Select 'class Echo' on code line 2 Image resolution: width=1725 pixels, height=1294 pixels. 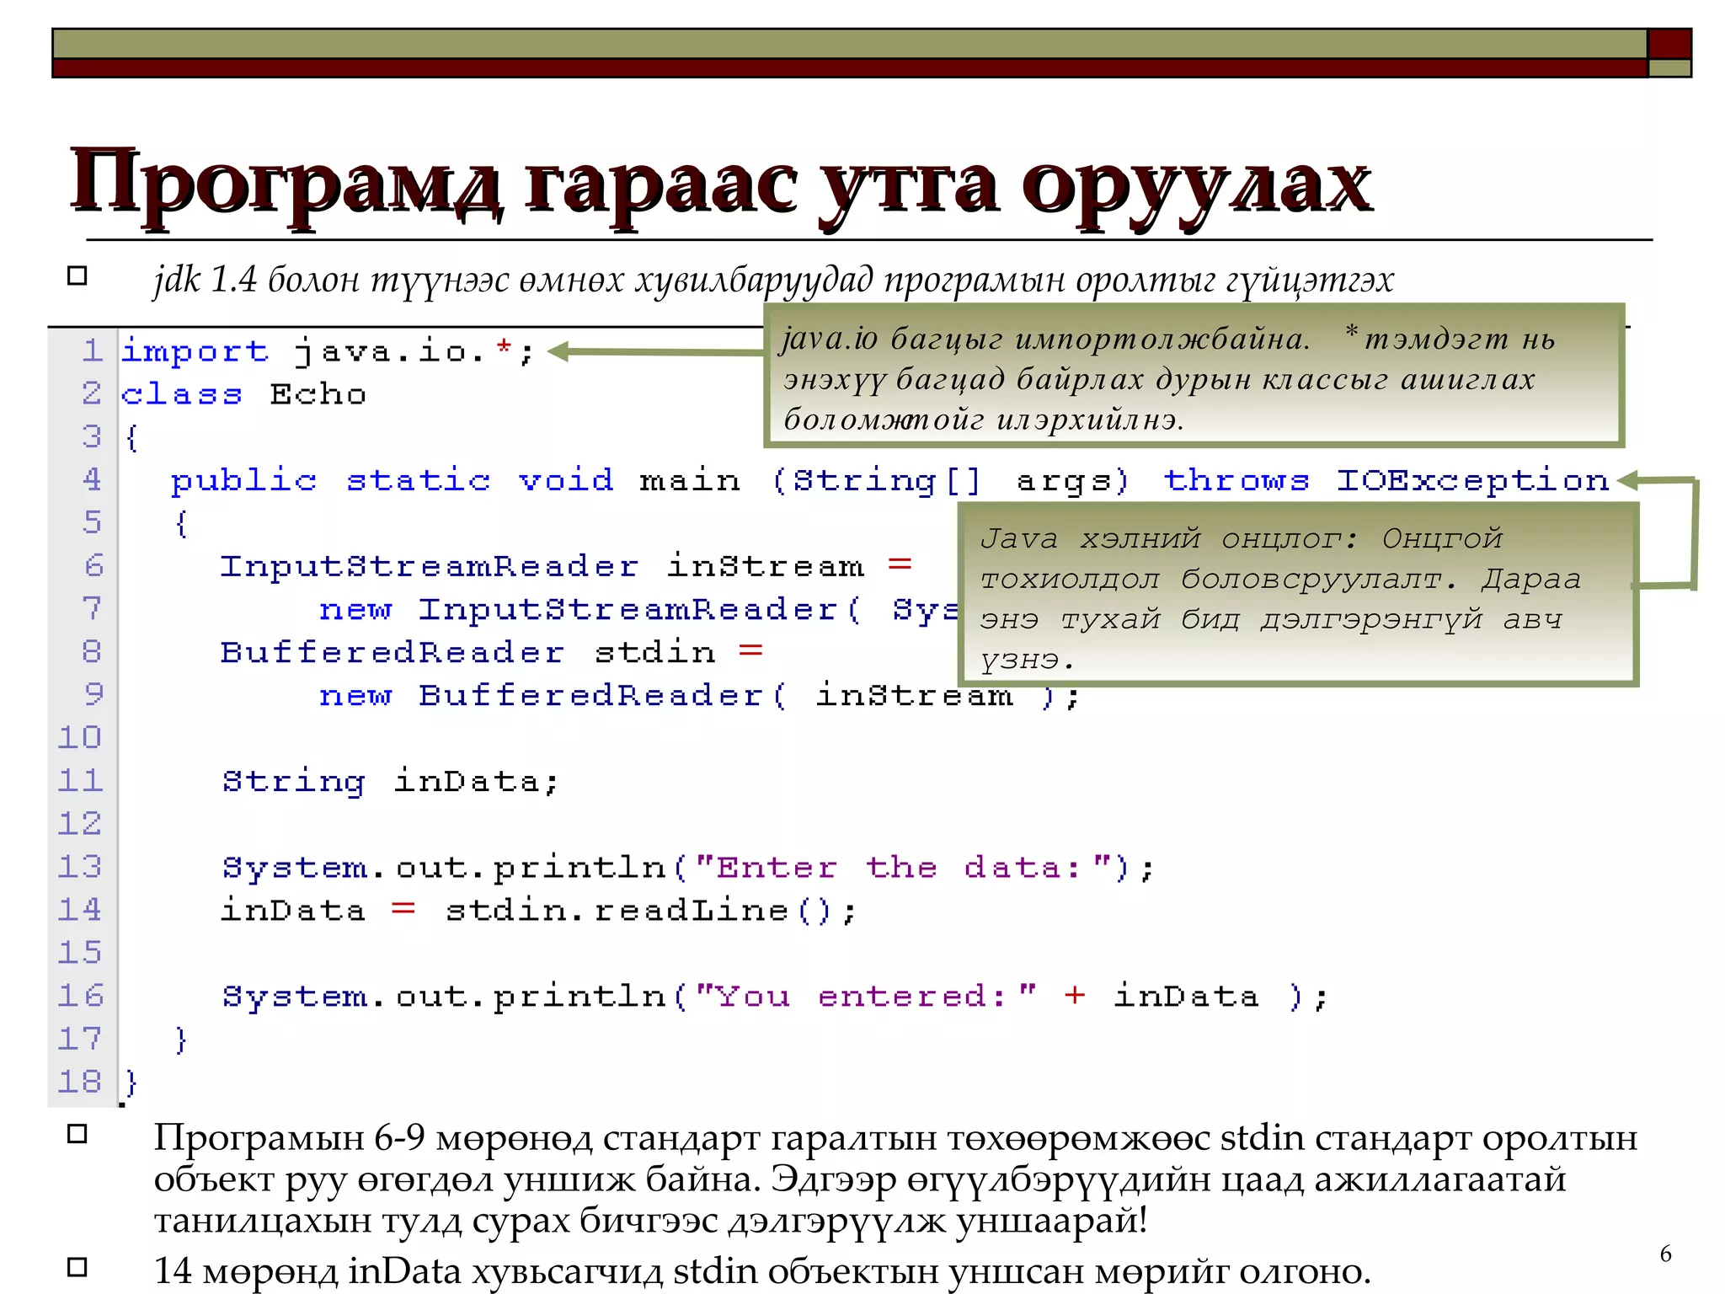(243, 393)
